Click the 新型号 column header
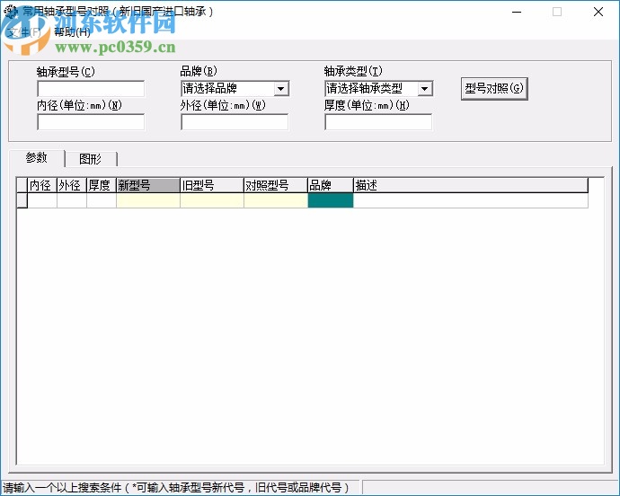This screenshot has height=496, width=620. coord(148,185)
